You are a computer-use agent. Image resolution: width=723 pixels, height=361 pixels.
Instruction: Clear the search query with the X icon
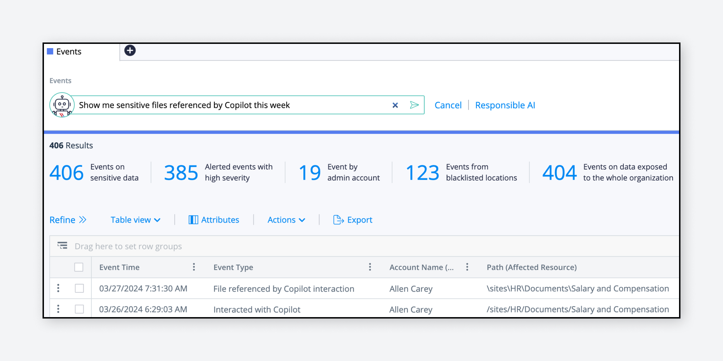pos(395,105)
